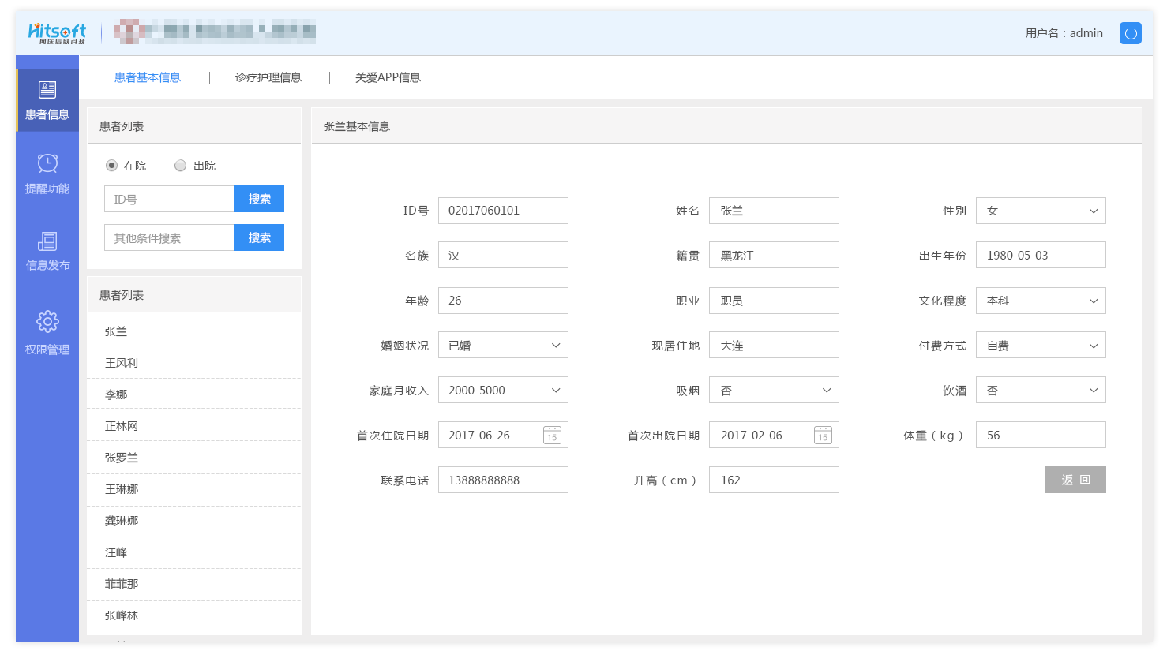Click the power logout icon

[x=1131, y=33]
